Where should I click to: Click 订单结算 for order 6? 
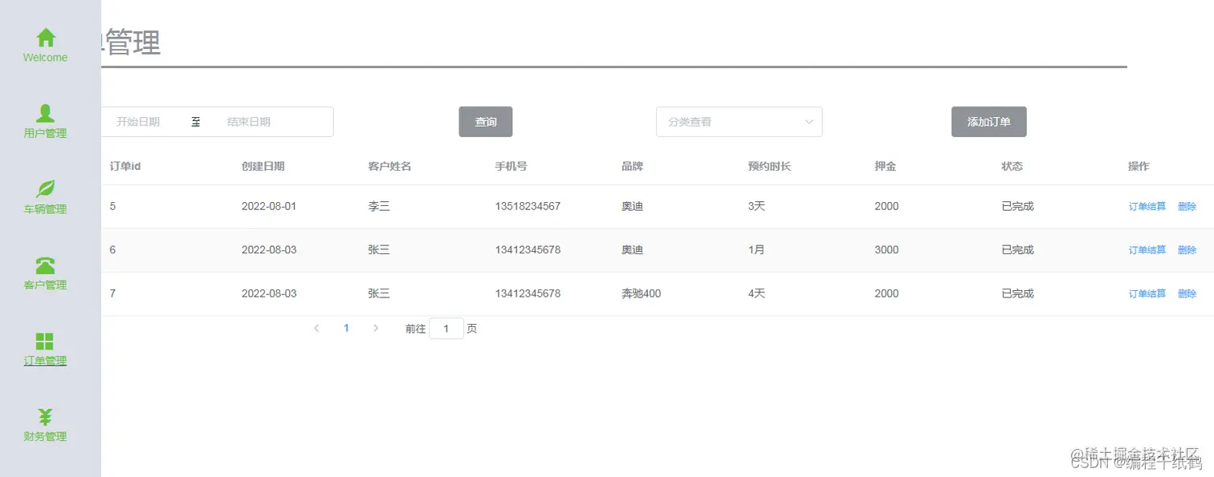click(1147, 250)
